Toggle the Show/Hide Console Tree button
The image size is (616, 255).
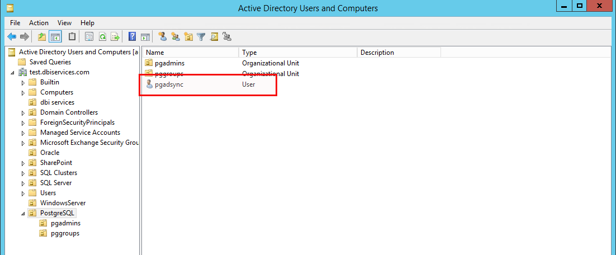pyautogui.click(x=55, y=37)
